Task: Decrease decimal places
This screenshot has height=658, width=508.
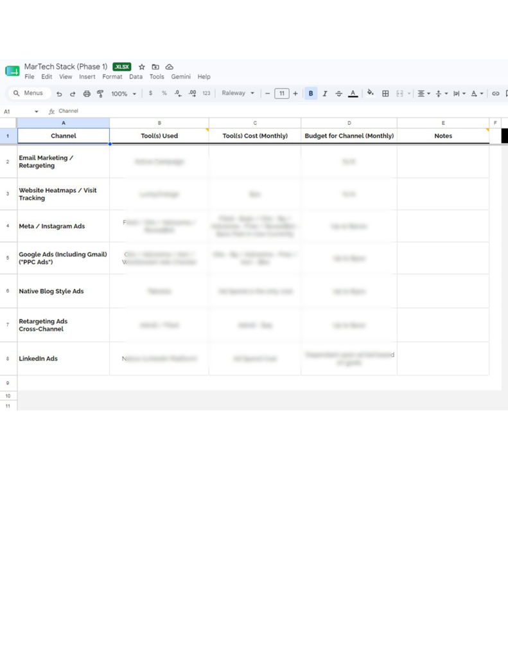Action: [178, 93]
